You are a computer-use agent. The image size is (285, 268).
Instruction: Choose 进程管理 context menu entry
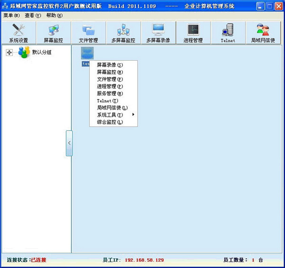[109, 86]
